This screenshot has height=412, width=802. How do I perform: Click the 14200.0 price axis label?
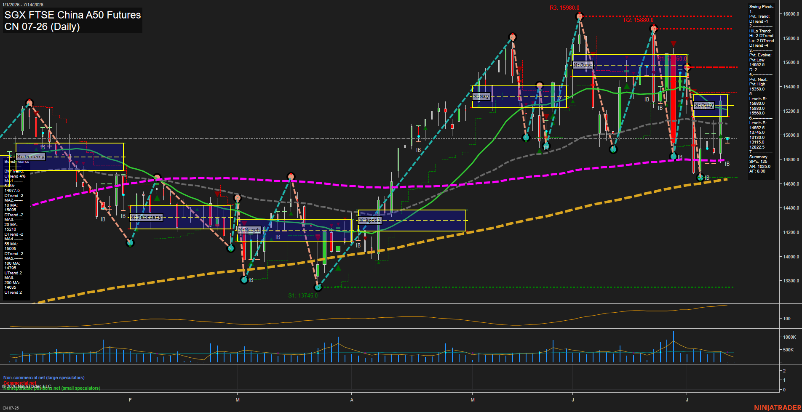coord(791,232)
